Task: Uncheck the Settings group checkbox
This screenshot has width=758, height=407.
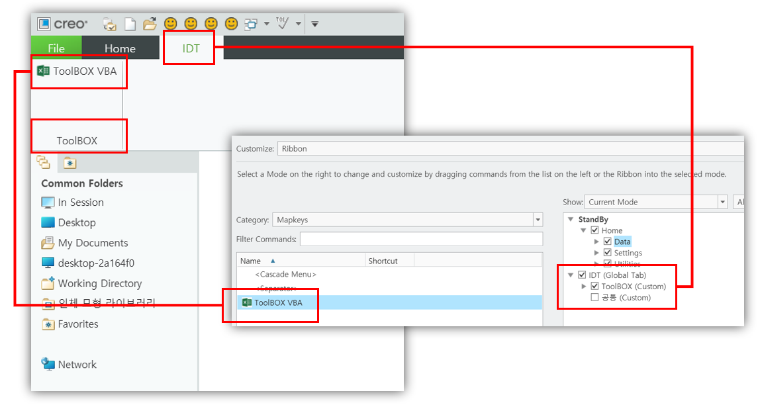Action: pos(608,252)
